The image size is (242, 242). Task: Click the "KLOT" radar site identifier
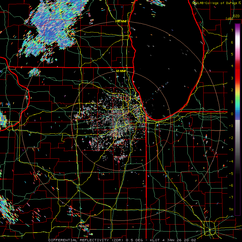155,240
